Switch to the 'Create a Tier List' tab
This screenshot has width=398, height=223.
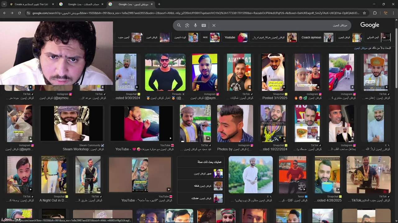point(31,4)
